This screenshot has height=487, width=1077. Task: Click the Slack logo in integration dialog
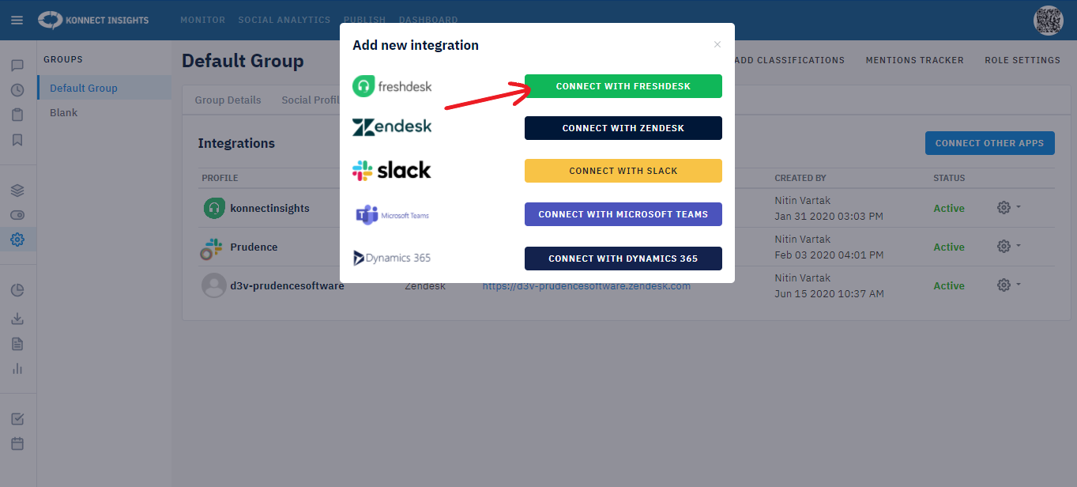coord(393,169)
